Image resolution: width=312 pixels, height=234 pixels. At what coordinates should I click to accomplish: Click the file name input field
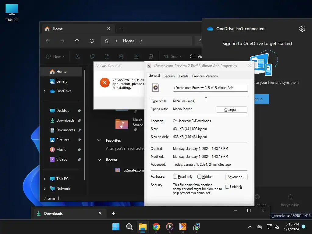tap(210, 88)
